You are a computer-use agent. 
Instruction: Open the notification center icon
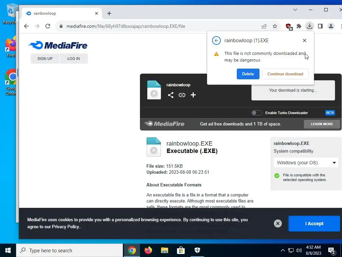(332, 251)
